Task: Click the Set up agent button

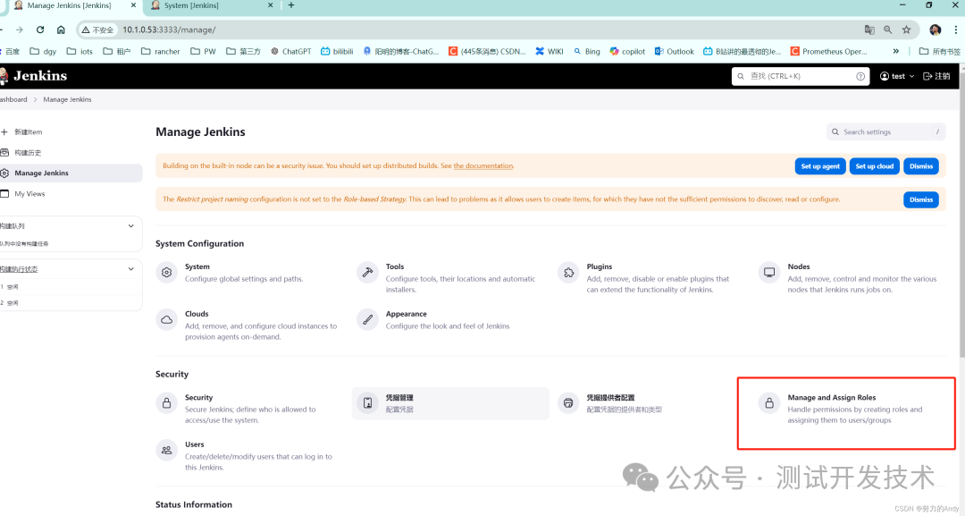Action: coord(820,166)
